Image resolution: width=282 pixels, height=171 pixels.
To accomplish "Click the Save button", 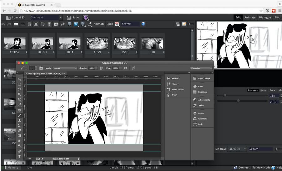I will click(x=73, y=17).
